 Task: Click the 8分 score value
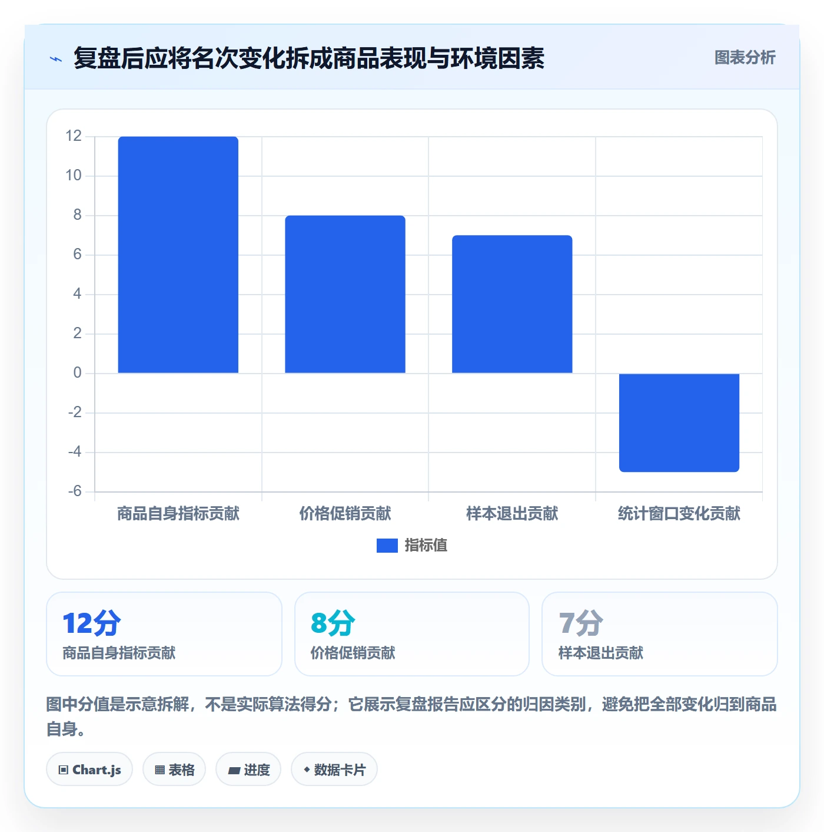[333, 623]
